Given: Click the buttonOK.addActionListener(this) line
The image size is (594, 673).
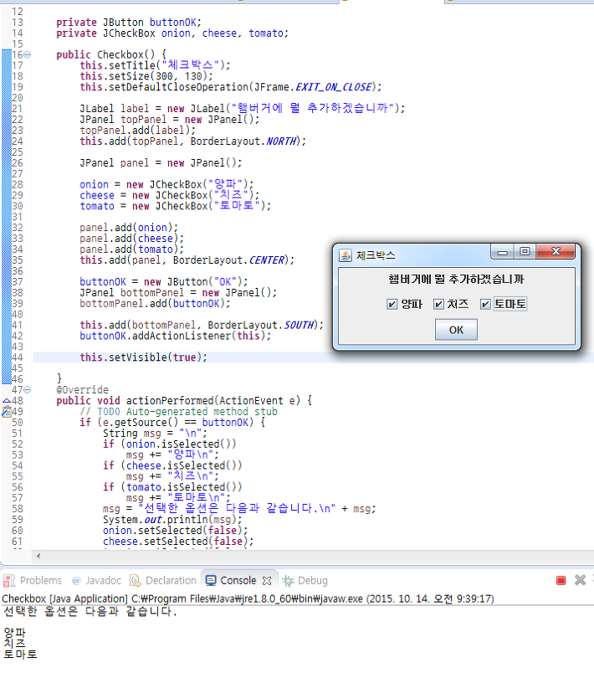Looking at the screenshot, I should tap(176, 336).
